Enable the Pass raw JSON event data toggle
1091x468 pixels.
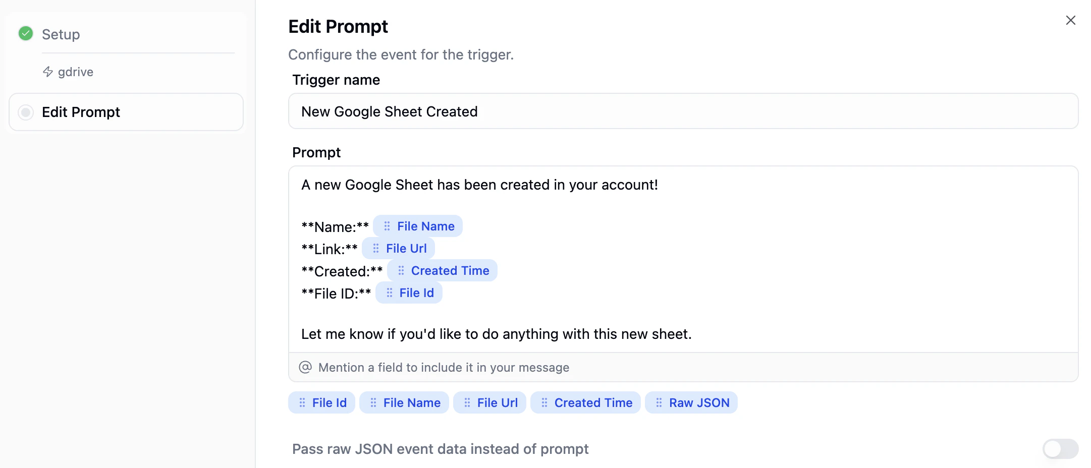[x=1060, y=449]
